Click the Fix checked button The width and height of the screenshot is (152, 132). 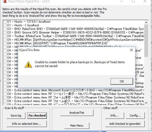37,115
